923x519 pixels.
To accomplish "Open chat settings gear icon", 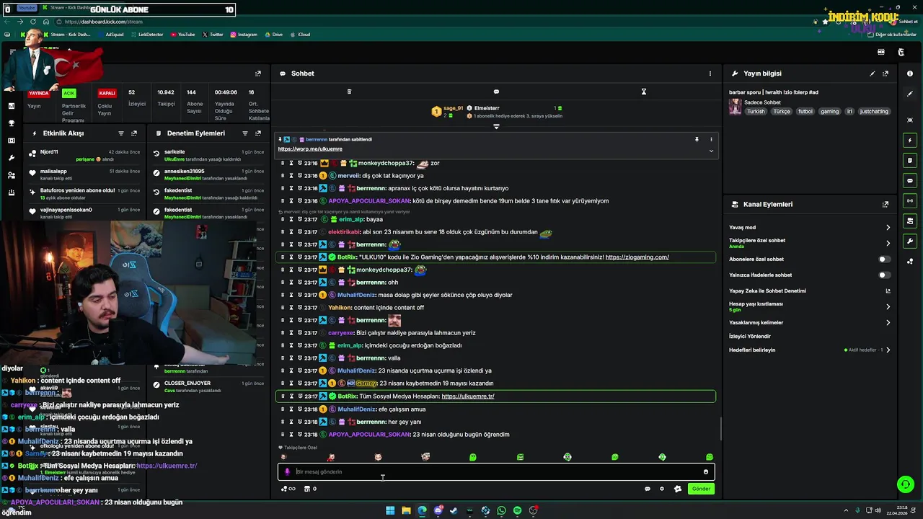I will [x=662, y=489].
